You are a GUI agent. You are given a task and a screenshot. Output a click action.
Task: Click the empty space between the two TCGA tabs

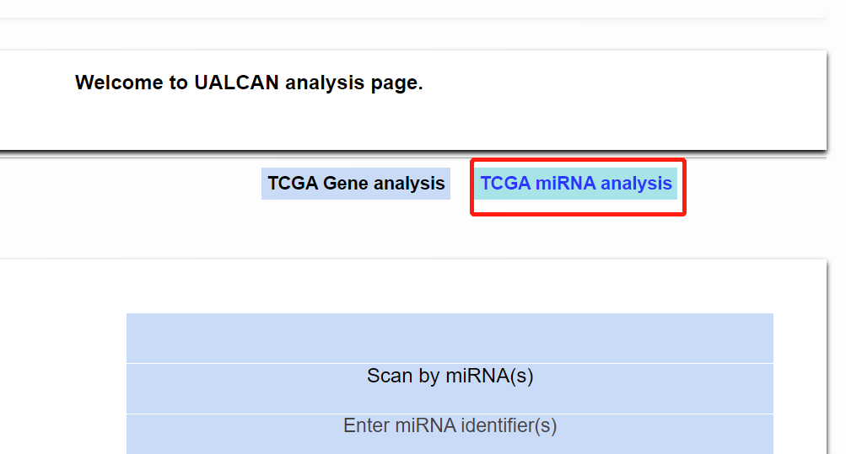pos(461,183)
